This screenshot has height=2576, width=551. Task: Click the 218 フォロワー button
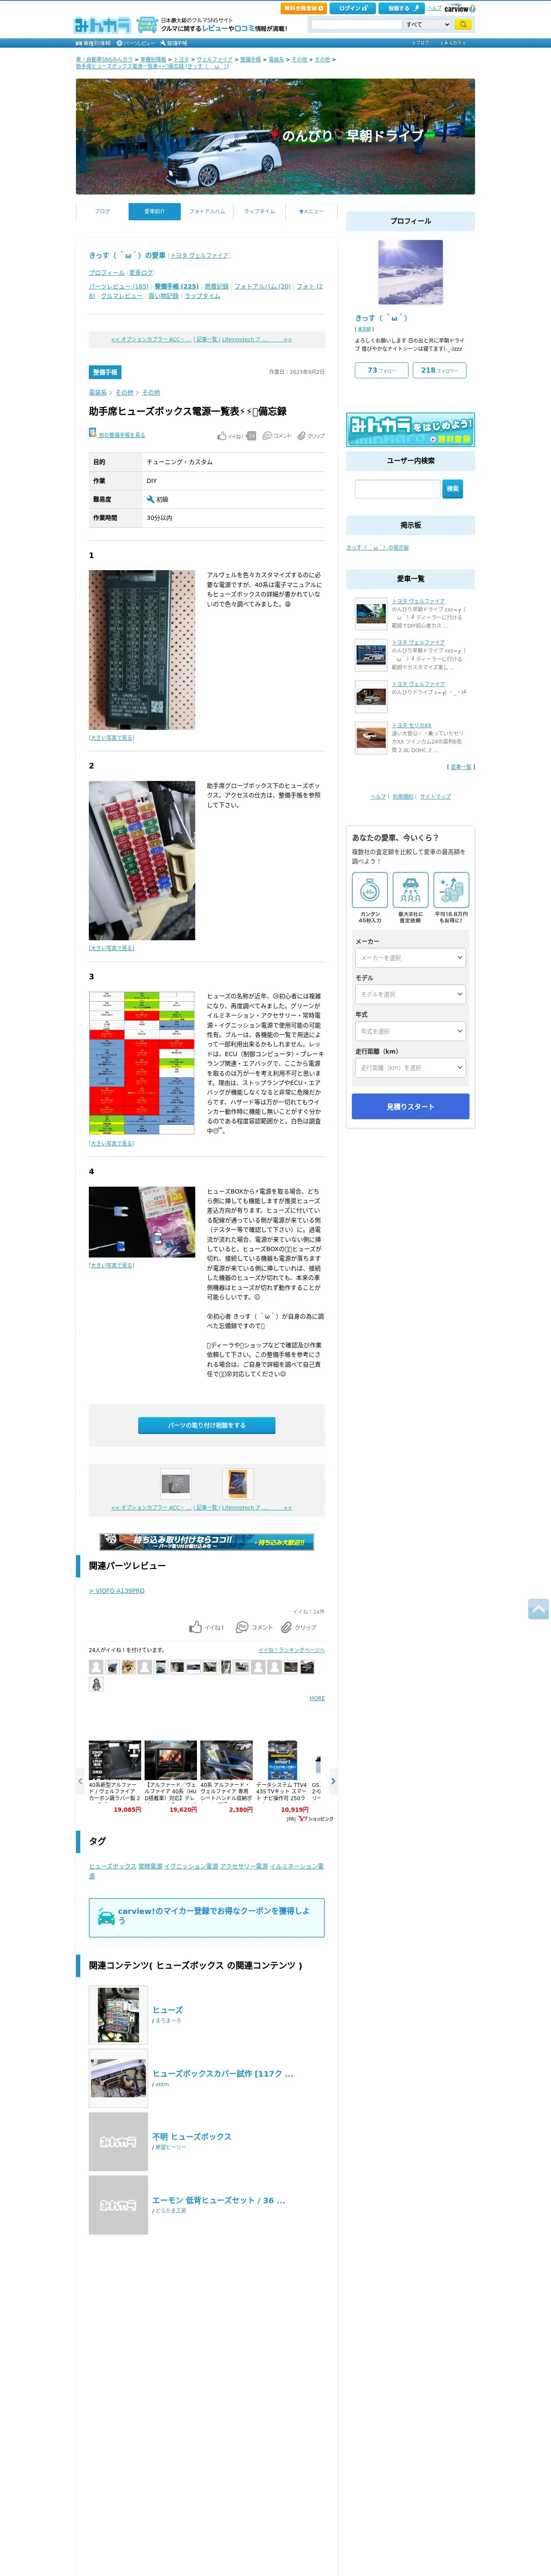pos(439,370)
